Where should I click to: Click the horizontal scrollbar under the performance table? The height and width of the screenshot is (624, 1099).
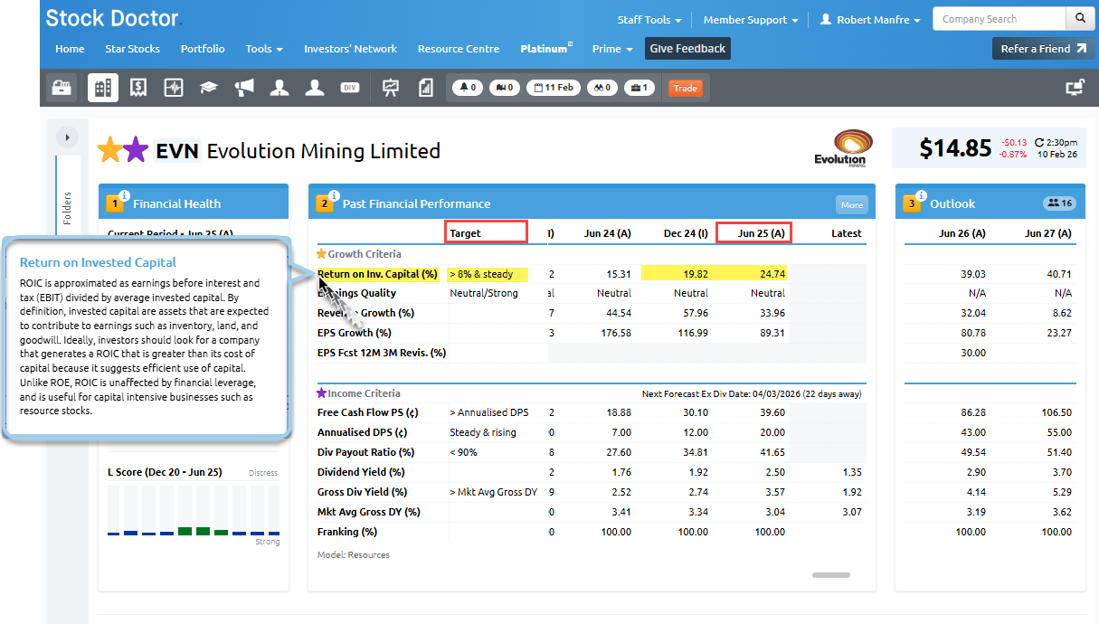(x=831, y=574)
